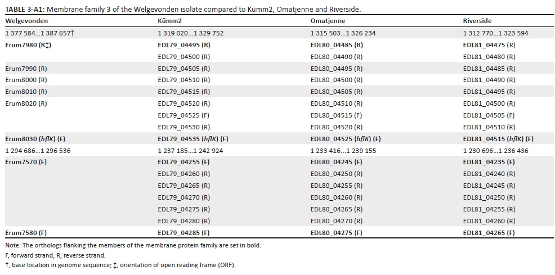555x275 pixels.
Task: Click the EDL79_04525 (F) cell
Action: [183, 115]
